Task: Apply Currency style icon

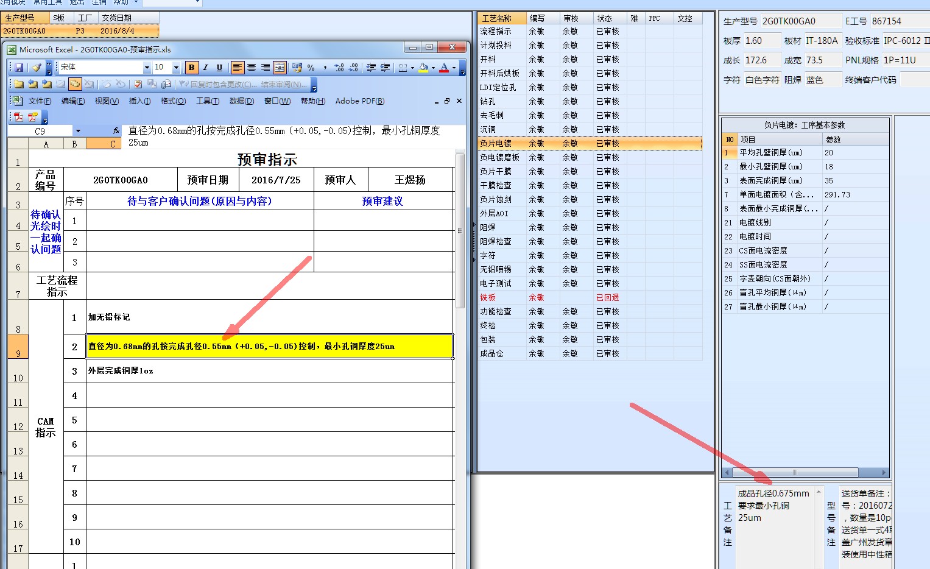Action: pos(297,68)
